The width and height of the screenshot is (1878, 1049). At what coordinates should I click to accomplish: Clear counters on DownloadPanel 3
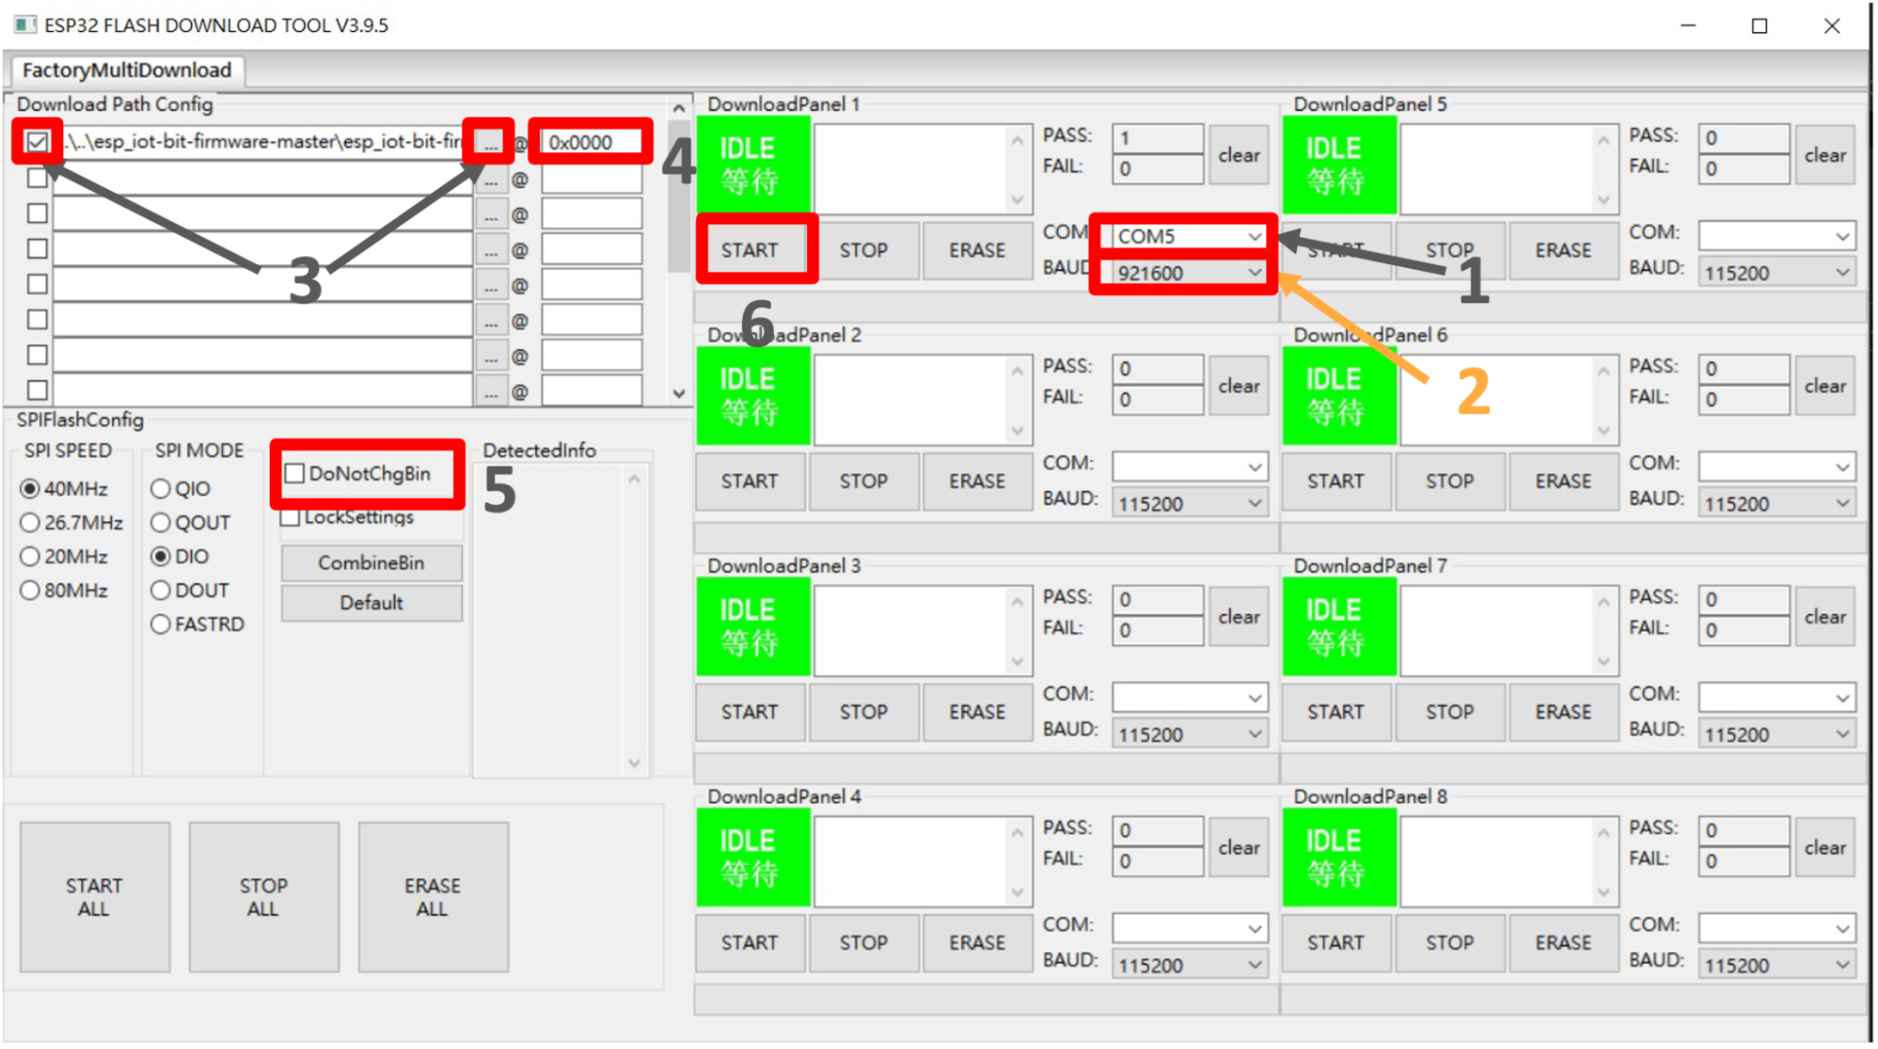click(1239, 617)
